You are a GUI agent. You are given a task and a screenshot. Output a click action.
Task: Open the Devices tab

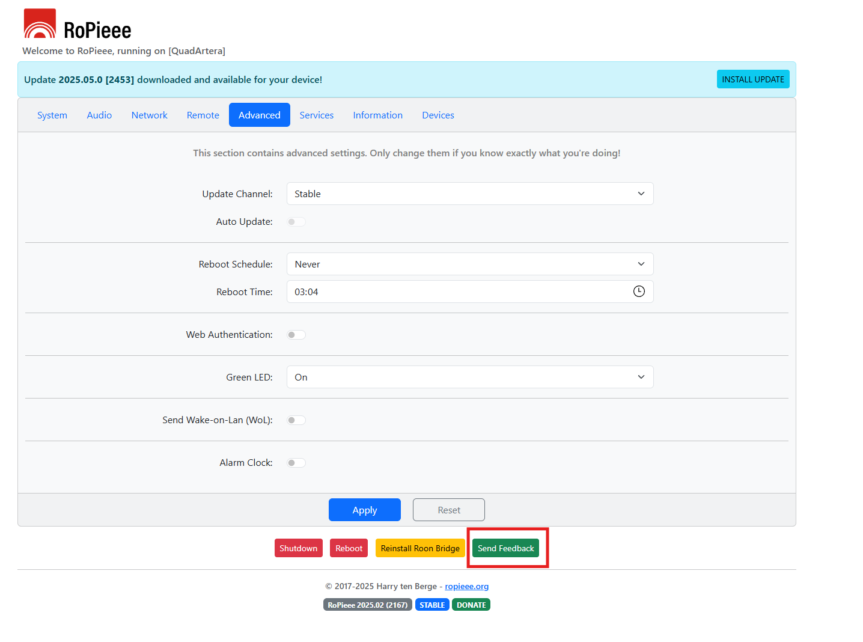[x=438, y=115]
